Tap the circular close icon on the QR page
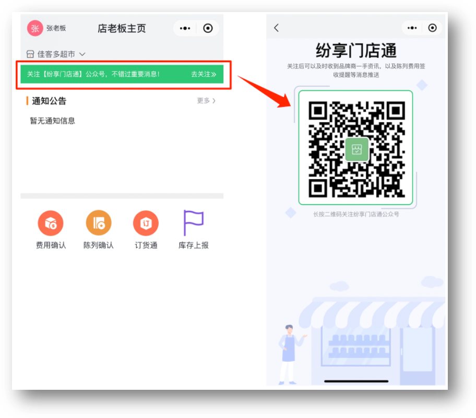This screenshot has width=476, height=418. 432,28
